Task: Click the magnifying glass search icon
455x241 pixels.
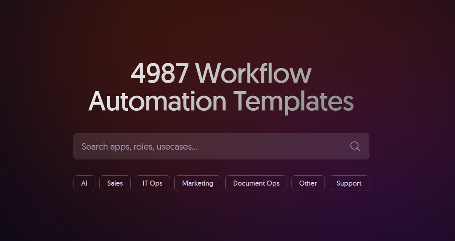Action: (355, 146)
